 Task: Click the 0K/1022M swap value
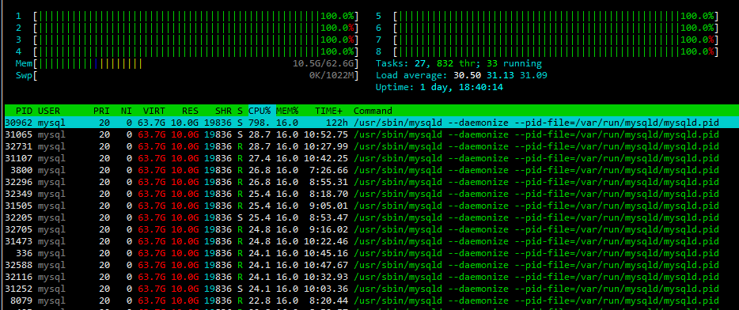(x=332, y=75)
